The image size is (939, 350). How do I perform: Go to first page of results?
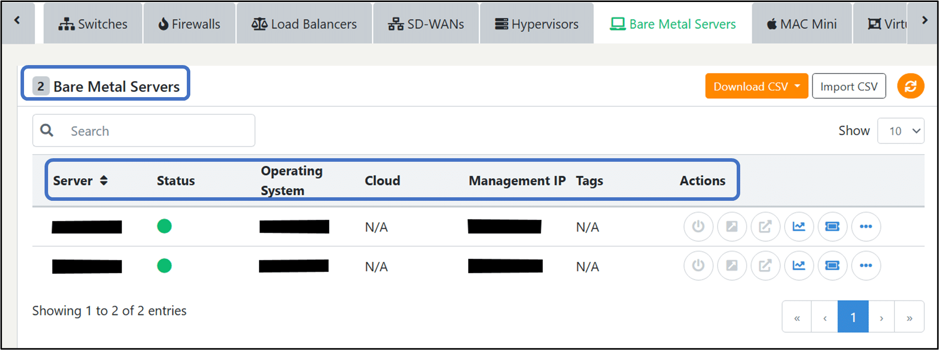[797, 317]
